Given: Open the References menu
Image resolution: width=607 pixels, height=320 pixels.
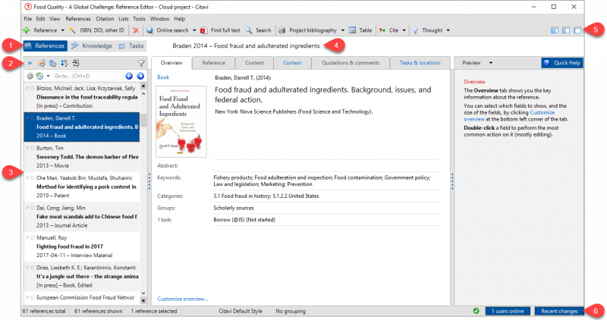Looking at the screenshot, I should point(78,18).
